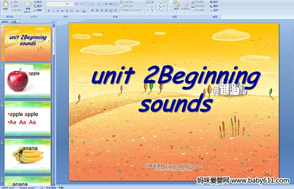Viewport: 294px width, 189px height.
Task: Toggle Align Text Left
Action: pos(93,10)
